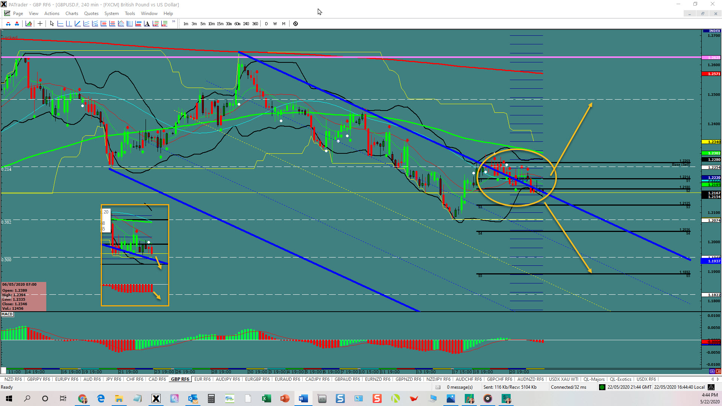Select the arrow pointer tool

tap(52, 24)
